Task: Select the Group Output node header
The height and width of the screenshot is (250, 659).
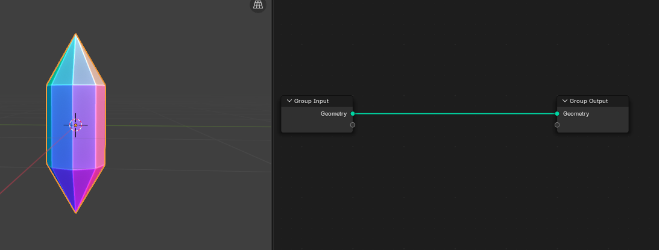Action: 593,101
